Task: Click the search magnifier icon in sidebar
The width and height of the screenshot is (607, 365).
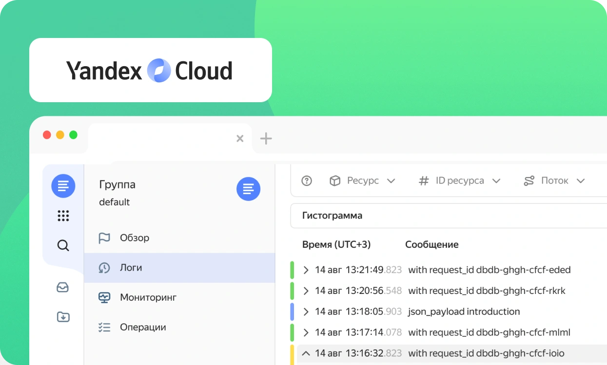Action: pyautogui.click(x=63, y=245)
